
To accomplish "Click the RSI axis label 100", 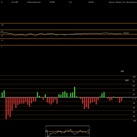I will (x=2, y=25).
